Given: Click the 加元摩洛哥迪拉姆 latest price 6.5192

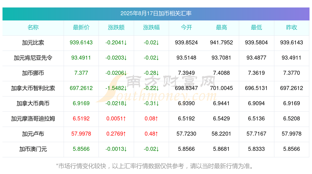Looking at the screenshot, I should pos(81,119).
